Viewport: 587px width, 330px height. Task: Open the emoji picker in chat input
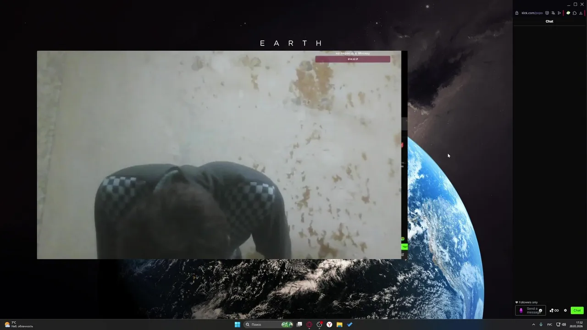(541, 311)
